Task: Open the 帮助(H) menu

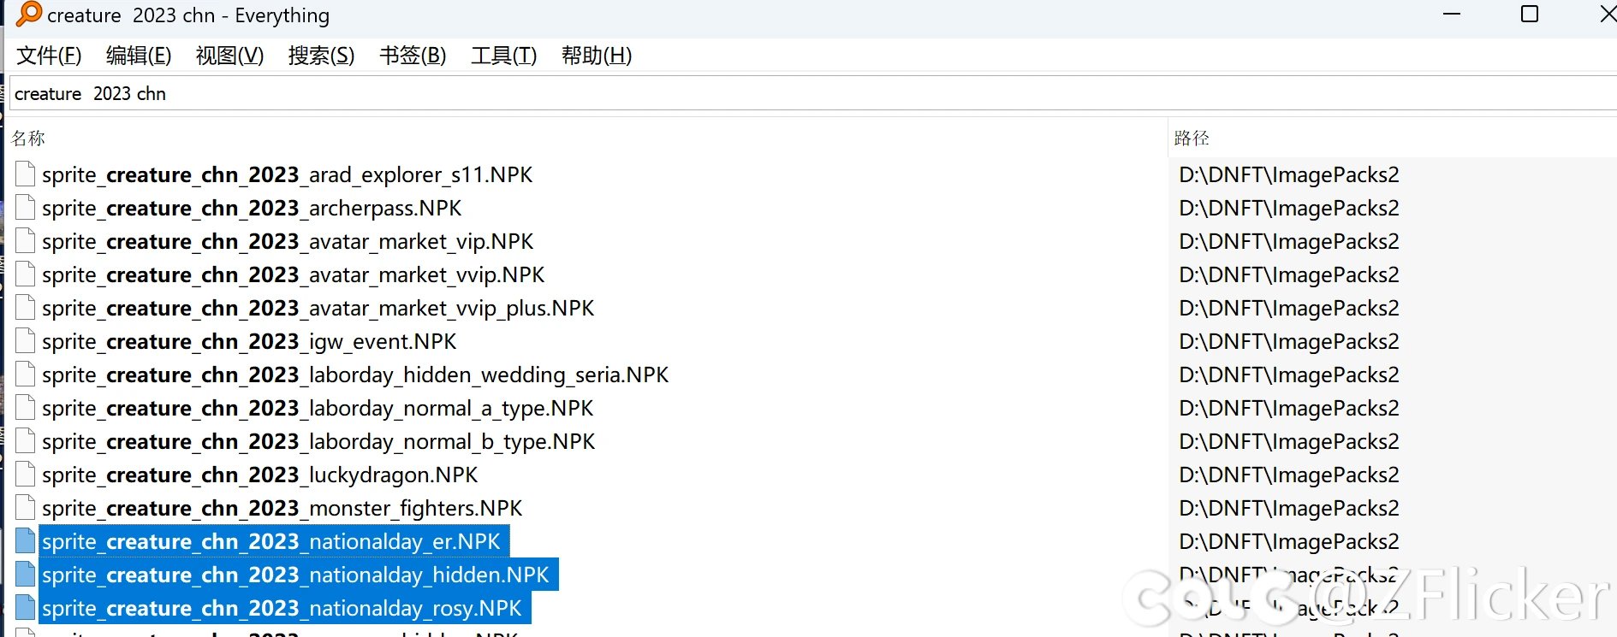Action: 597,56
